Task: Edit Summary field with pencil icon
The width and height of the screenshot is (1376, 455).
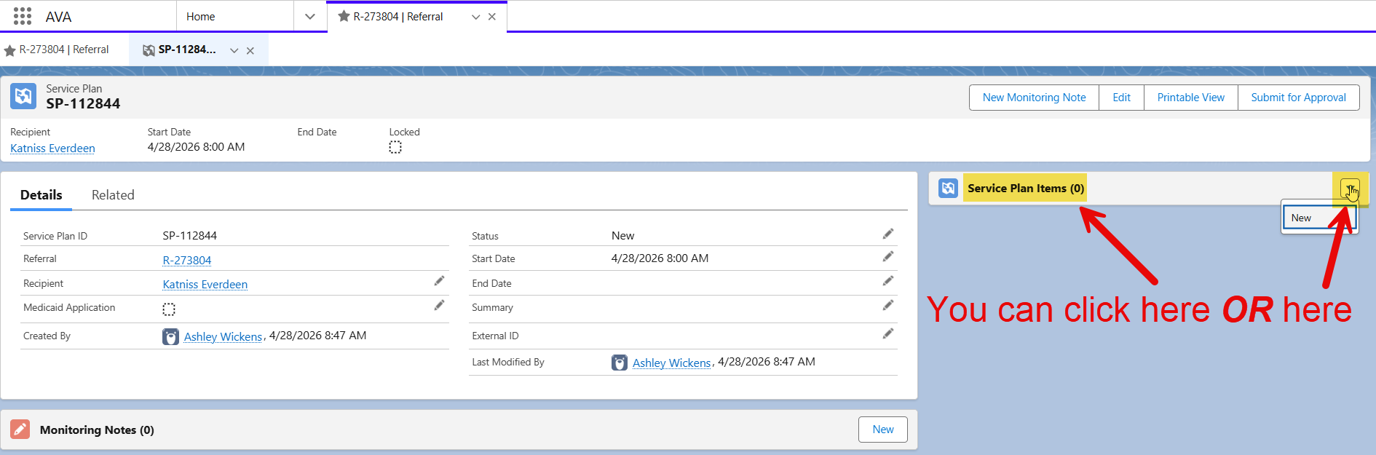Action: pyautogui.click(x=887, y=306)
